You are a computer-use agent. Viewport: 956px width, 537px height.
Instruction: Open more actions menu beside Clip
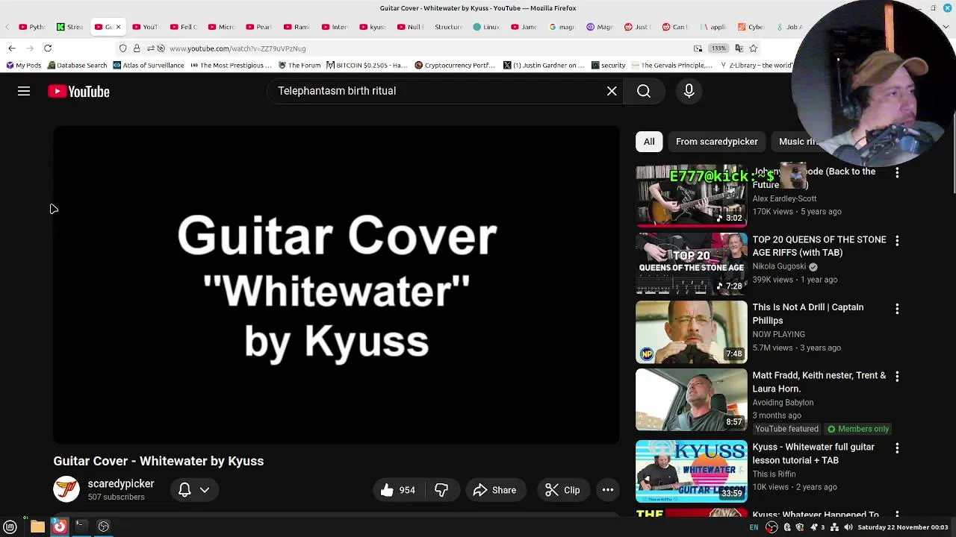coord(608,490)
